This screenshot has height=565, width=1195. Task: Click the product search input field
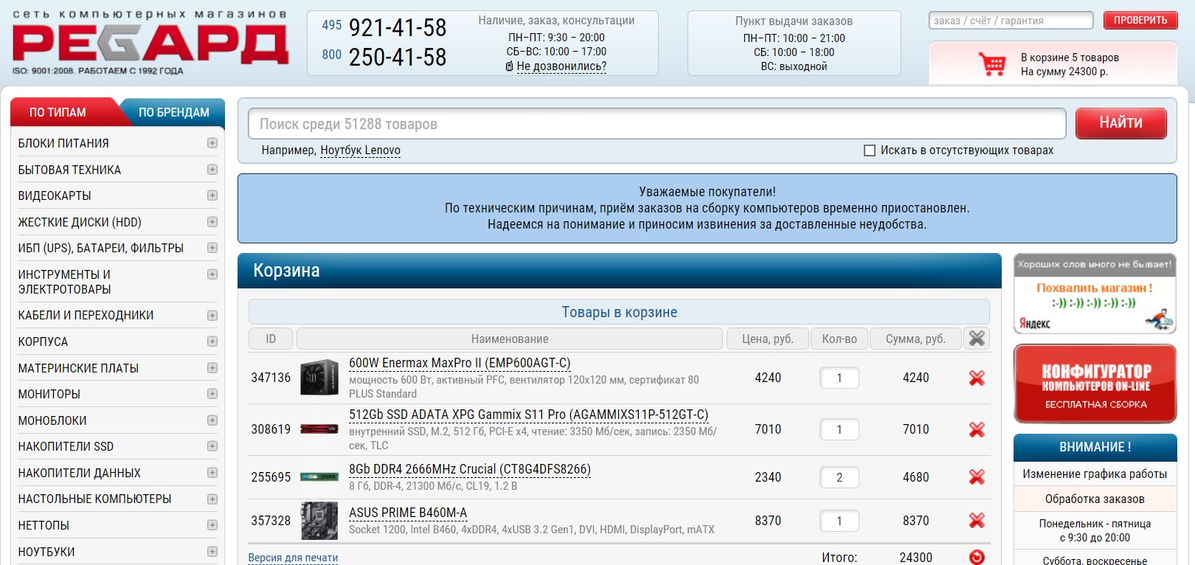(x=657, y=124)
